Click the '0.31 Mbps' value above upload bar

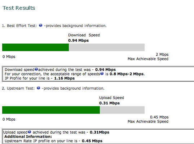(109, 103)
